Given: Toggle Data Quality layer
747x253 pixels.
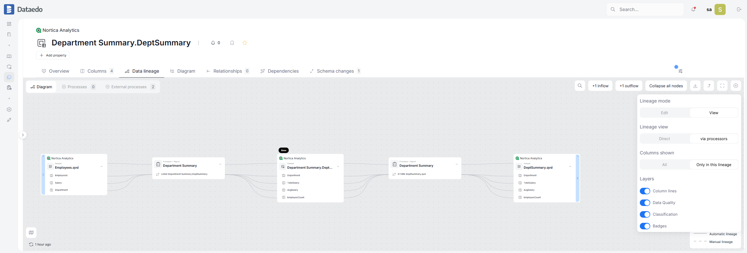Looking at the screenshot, I should coord(645,203).
